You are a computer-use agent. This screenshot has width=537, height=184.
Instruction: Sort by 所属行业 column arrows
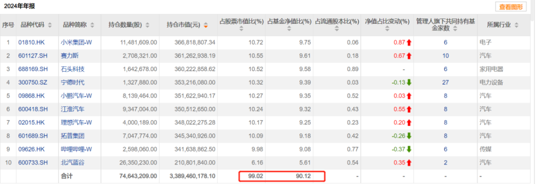point(517,25)
